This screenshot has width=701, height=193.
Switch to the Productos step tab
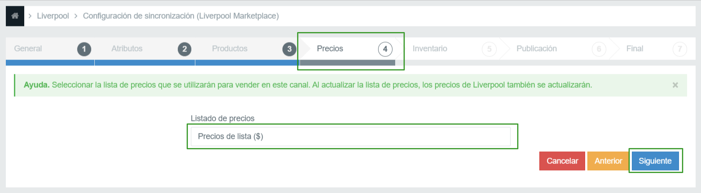coord(246,49)
